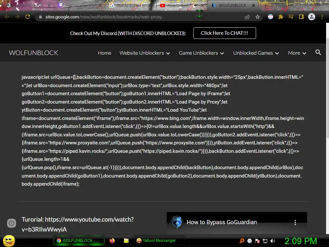329x247 pixels.
Task: Open the Chrome profile avatar menu
Action: point(312,17)
